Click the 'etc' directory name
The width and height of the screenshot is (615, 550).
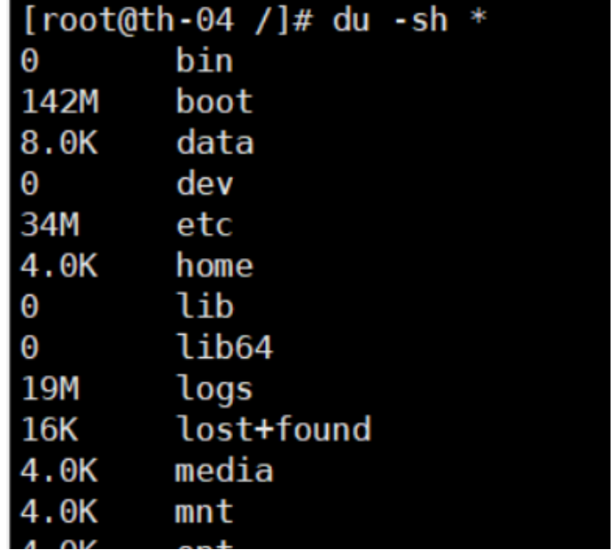pyautogui.click(x=204, y=225)
